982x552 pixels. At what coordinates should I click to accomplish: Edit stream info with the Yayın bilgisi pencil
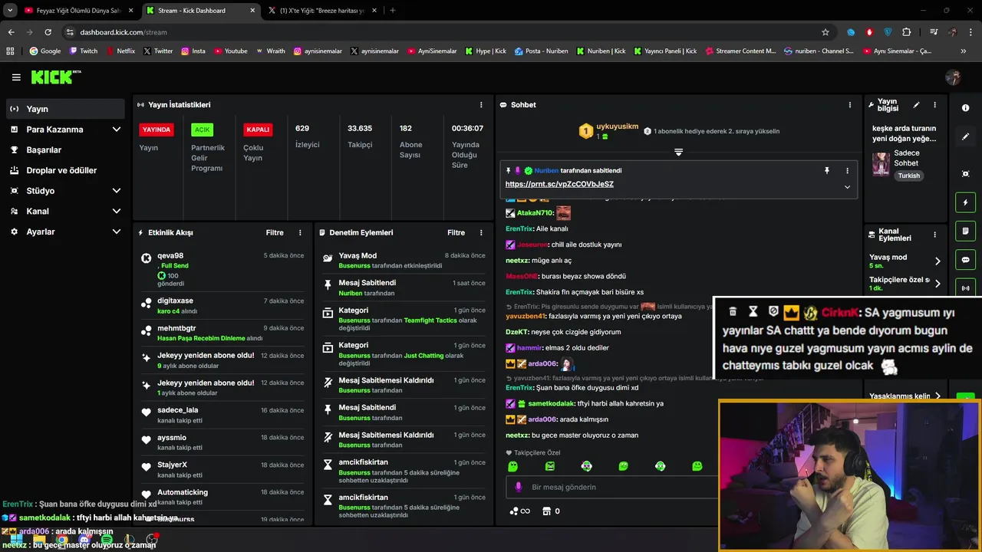click(x=916, y=105)
